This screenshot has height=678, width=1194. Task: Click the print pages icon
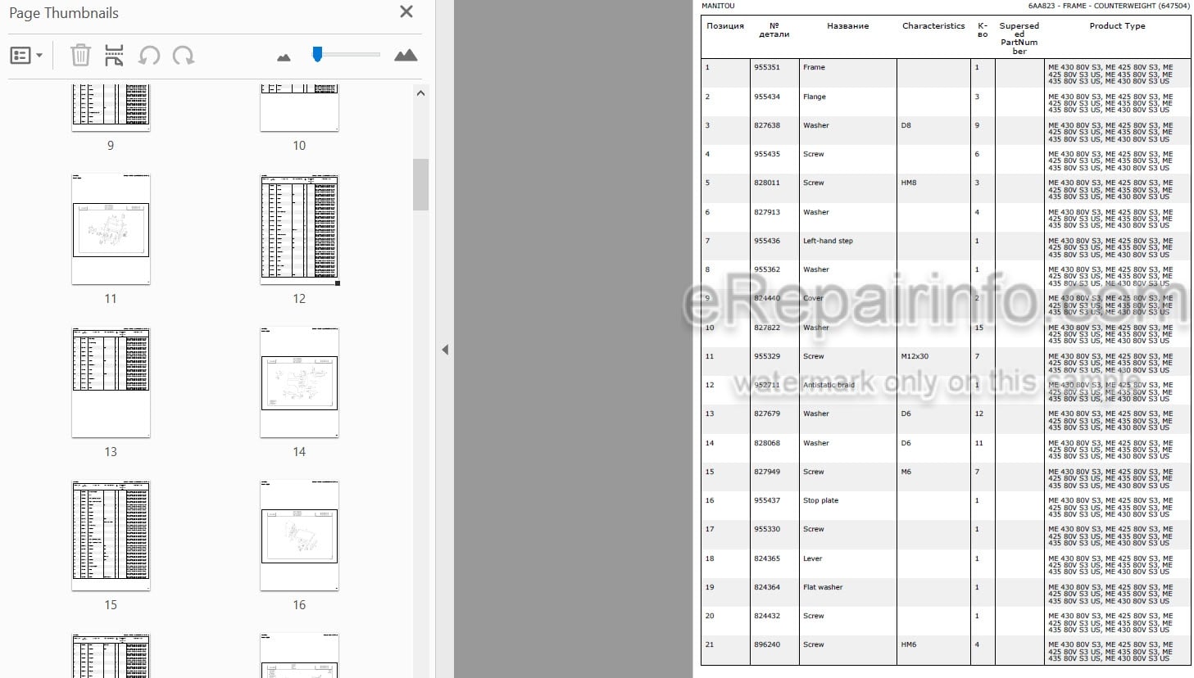(x=114, y=56)
